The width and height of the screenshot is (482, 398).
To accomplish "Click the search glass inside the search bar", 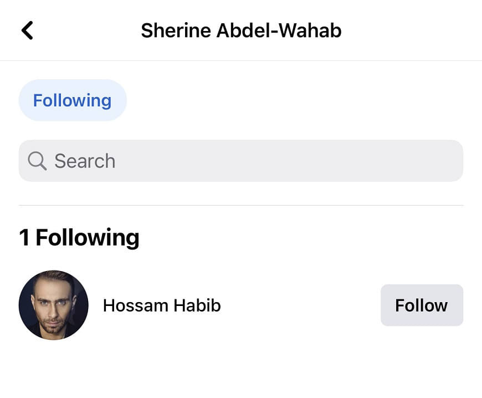I will [37, 161].
